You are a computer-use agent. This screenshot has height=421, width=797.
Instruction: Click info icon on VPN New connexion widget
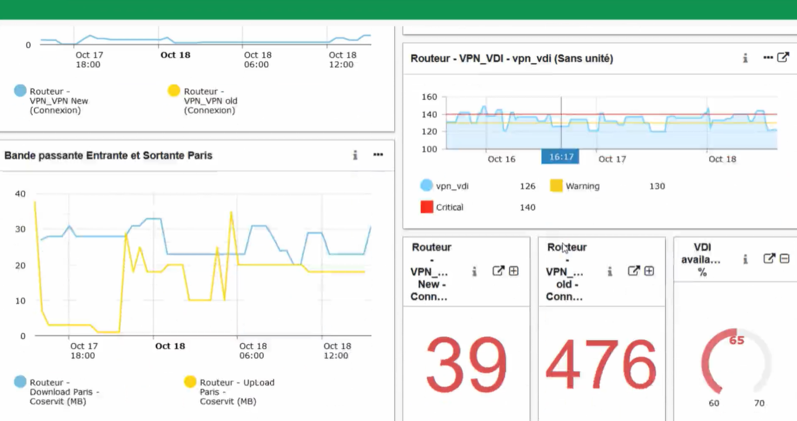coord(474,271)
